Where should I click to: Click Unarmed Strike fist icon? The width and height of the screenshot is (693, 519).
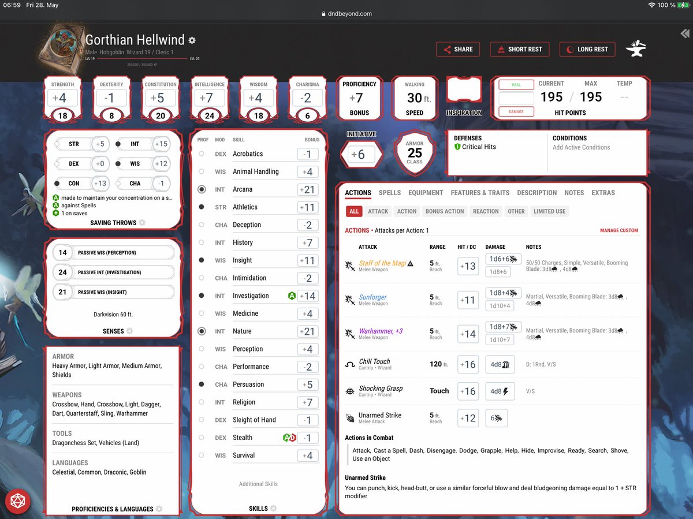(x=349, y=418)
